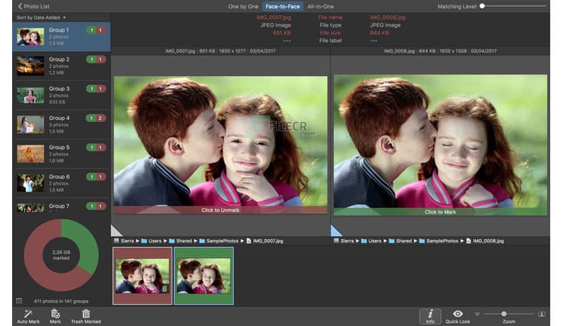The image size is (563, 326).
Task: Click red marked badge of Group 2
Action: pos(101,59)
